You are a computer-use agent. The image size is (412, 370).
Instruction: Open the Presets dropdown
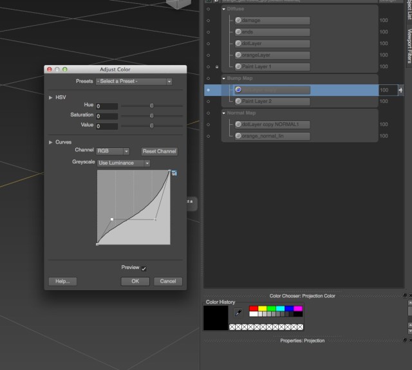pos(134,82)
